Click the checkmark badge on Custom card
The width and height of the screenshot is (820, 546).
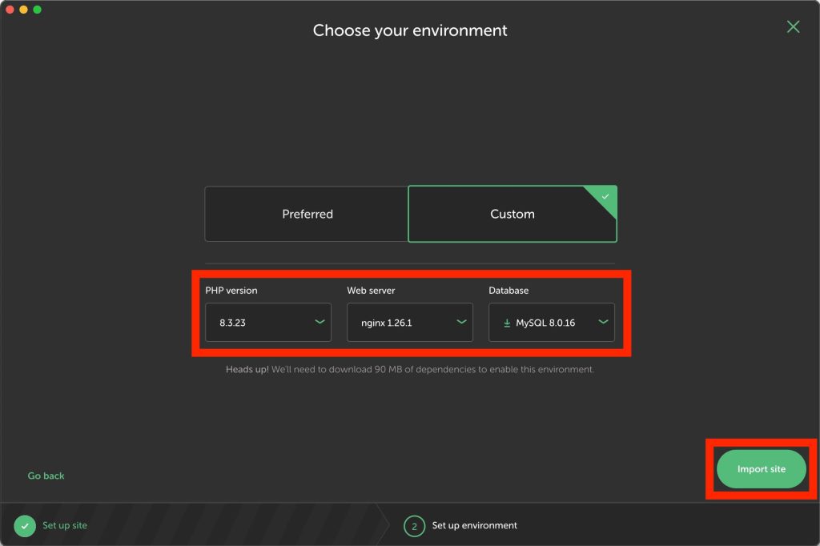coord(605,197)
